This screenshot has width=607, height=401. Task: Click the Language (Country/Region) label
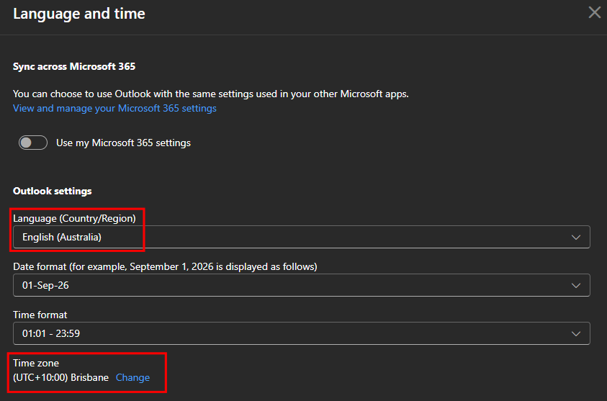(74, 219)
